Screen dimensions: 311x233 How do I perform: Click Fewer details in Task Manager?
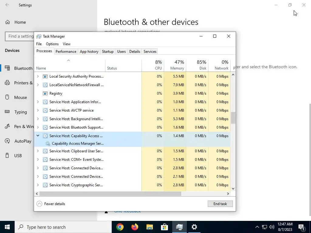click(x=51, y=204)
